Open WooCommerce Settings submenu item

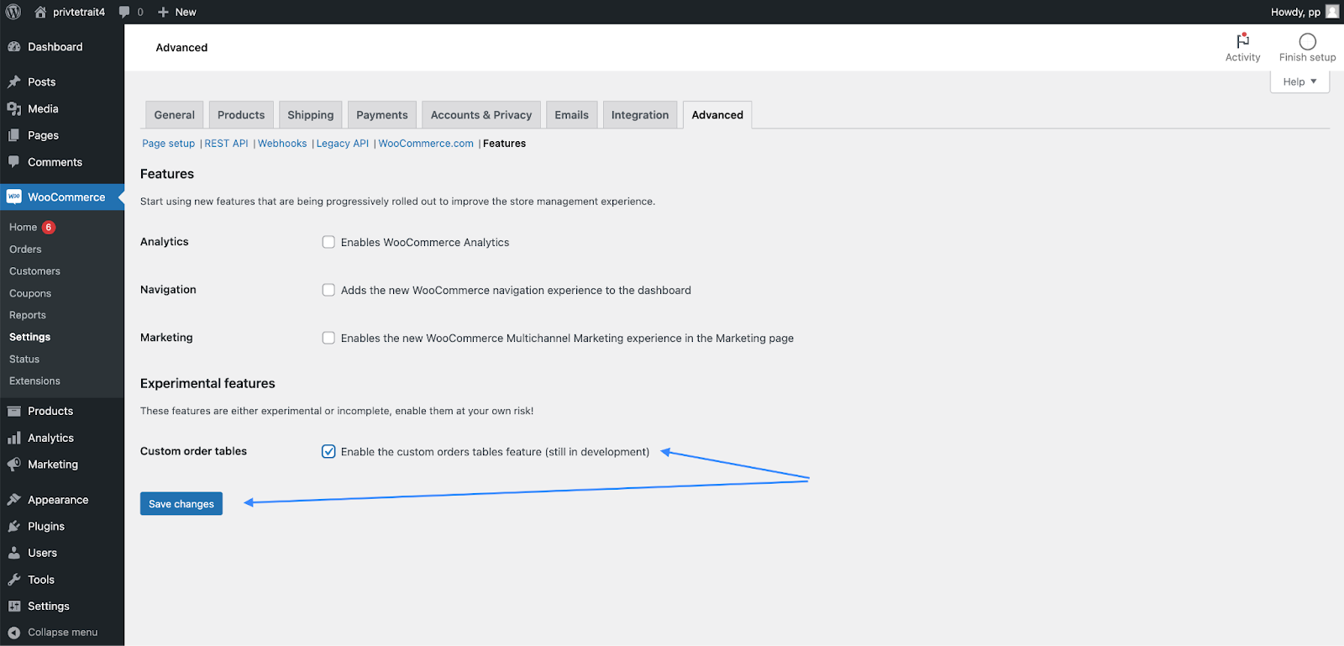coord(29,337)
